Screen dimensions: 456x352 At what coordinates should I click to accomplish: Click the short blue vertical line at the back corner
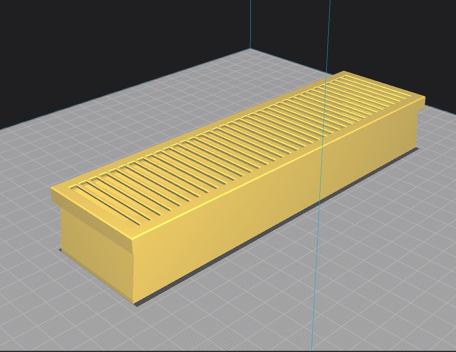tap(250, 24)
